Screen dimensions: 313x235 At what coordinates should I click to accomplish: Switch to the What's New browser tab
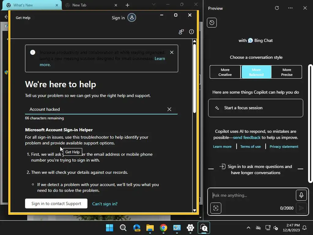tap(32, 5)
